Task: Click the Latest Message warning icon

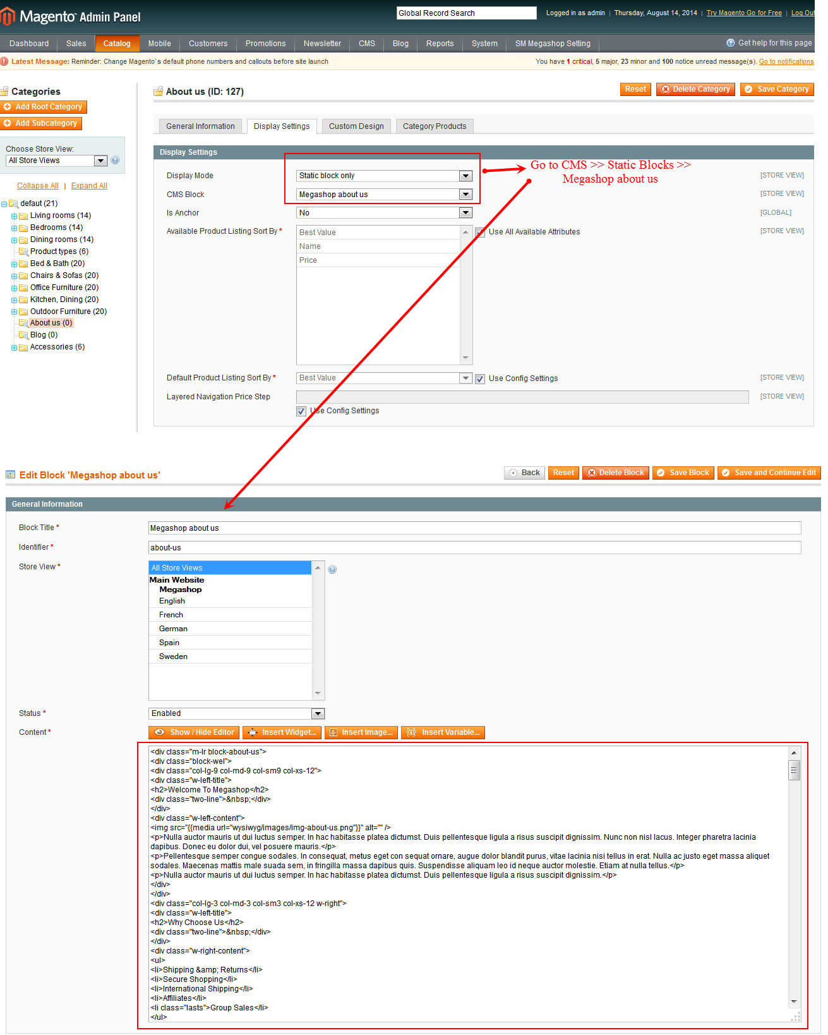Action: [4, 61]
